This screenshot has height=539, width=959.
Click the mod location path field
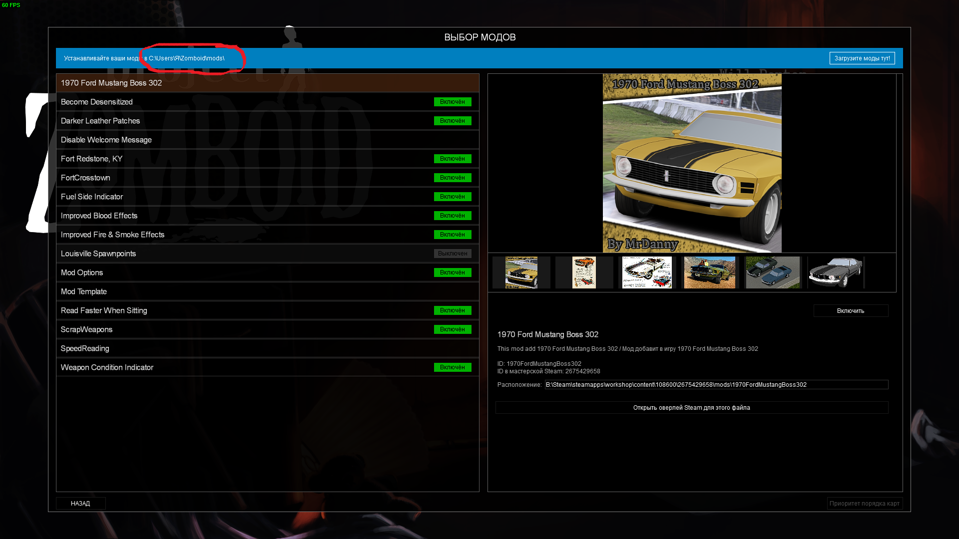tap(716, 385)
